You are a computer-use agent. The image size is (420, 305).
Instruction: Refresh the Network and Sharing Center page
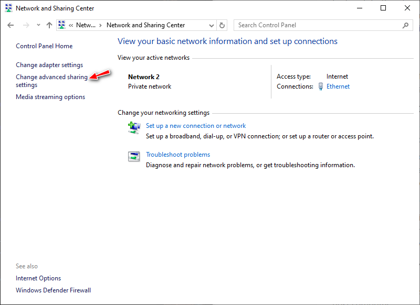pyautogui.click(x=222, y=25)
